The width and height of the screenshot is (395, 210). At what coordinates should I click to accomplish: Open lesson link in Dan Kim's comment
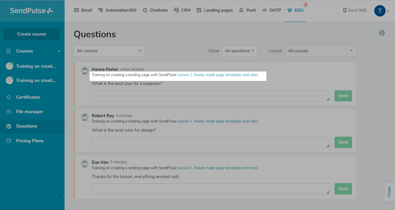218,168
